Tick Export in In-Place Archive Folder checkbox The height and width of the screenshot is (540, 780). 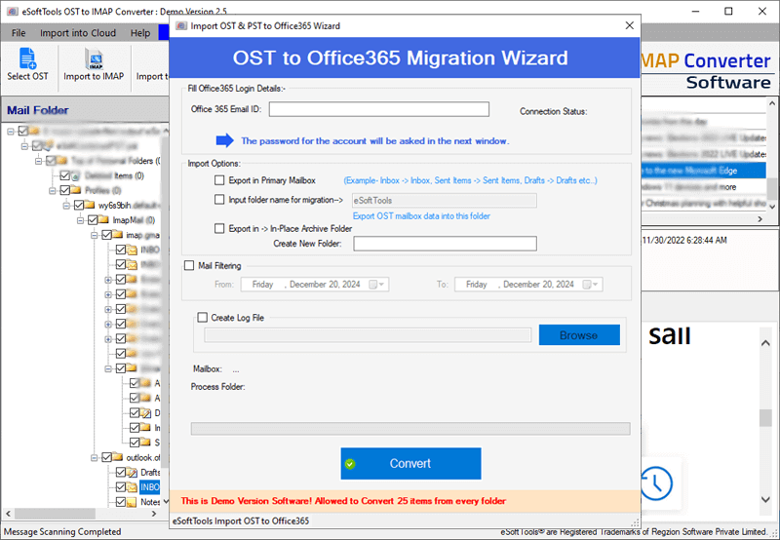point(219,228)
